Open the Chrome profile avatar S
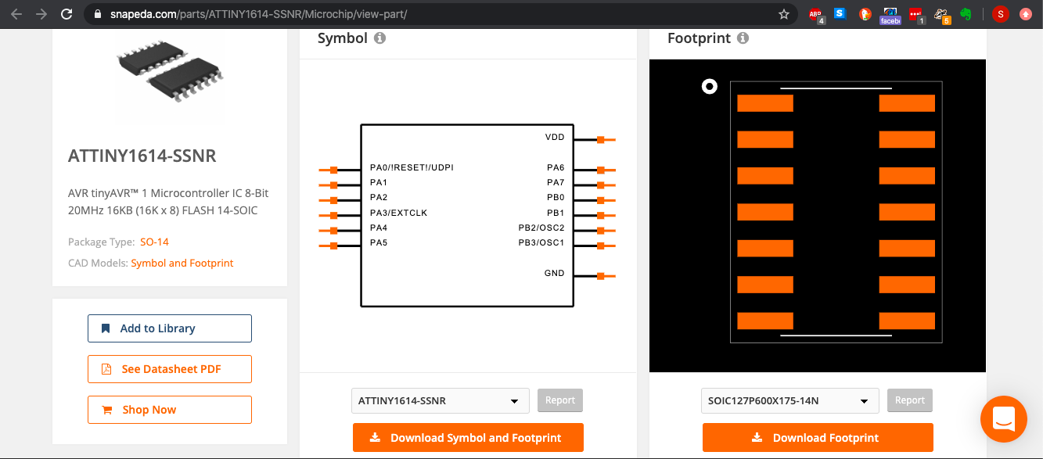 click(x=1001, y=14)
